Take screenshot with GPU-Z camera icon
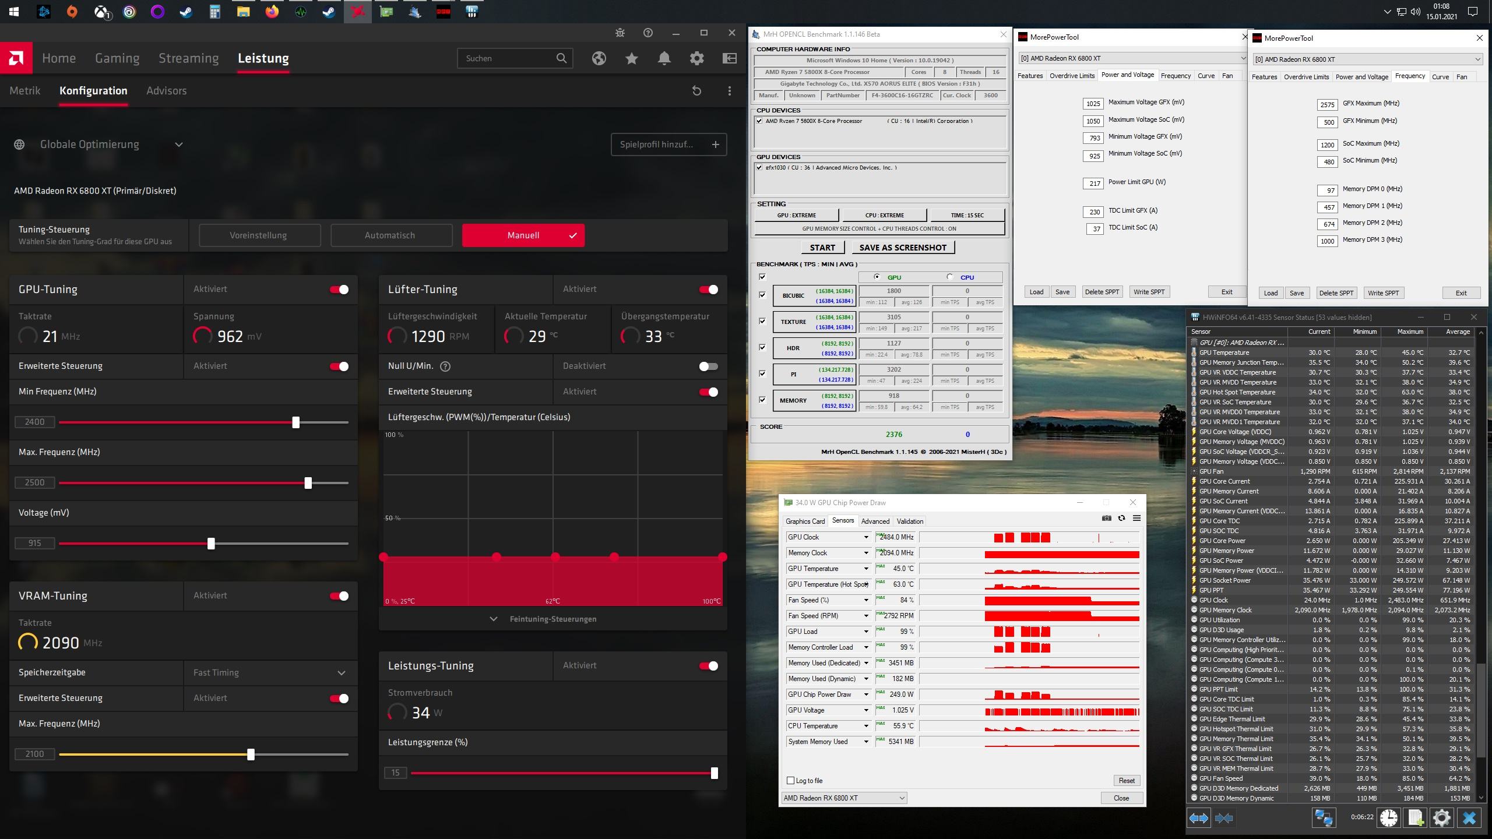The width and height of the screenshot is (1492, 839). [x=1106, y=518]
